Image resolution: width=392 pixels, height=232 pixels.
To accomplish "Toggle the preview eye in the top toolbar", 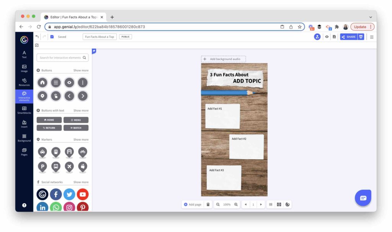I will [327, 36].
